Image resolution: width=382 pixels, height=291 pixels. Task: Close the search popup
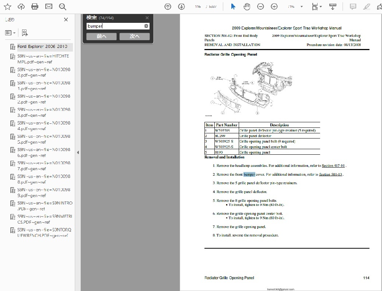(147, 18)
